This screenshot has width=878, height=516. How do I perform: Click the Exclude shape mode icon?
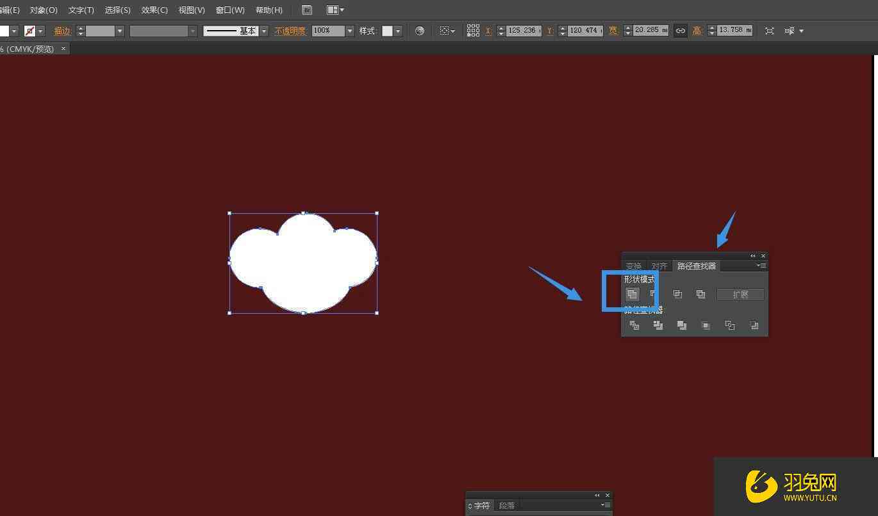[x=700, y=294]
